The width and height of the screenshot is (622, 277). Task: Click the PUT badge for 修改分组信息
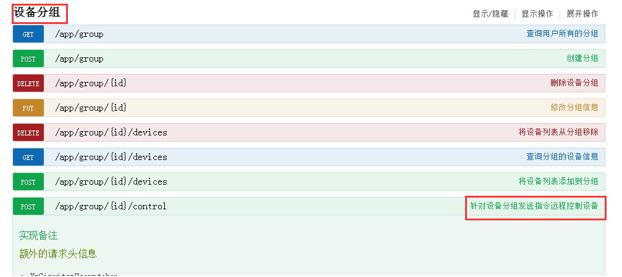coord(28,108)
